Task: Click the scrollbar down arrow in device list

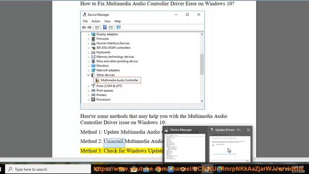Action: click(x=202, y=101)
